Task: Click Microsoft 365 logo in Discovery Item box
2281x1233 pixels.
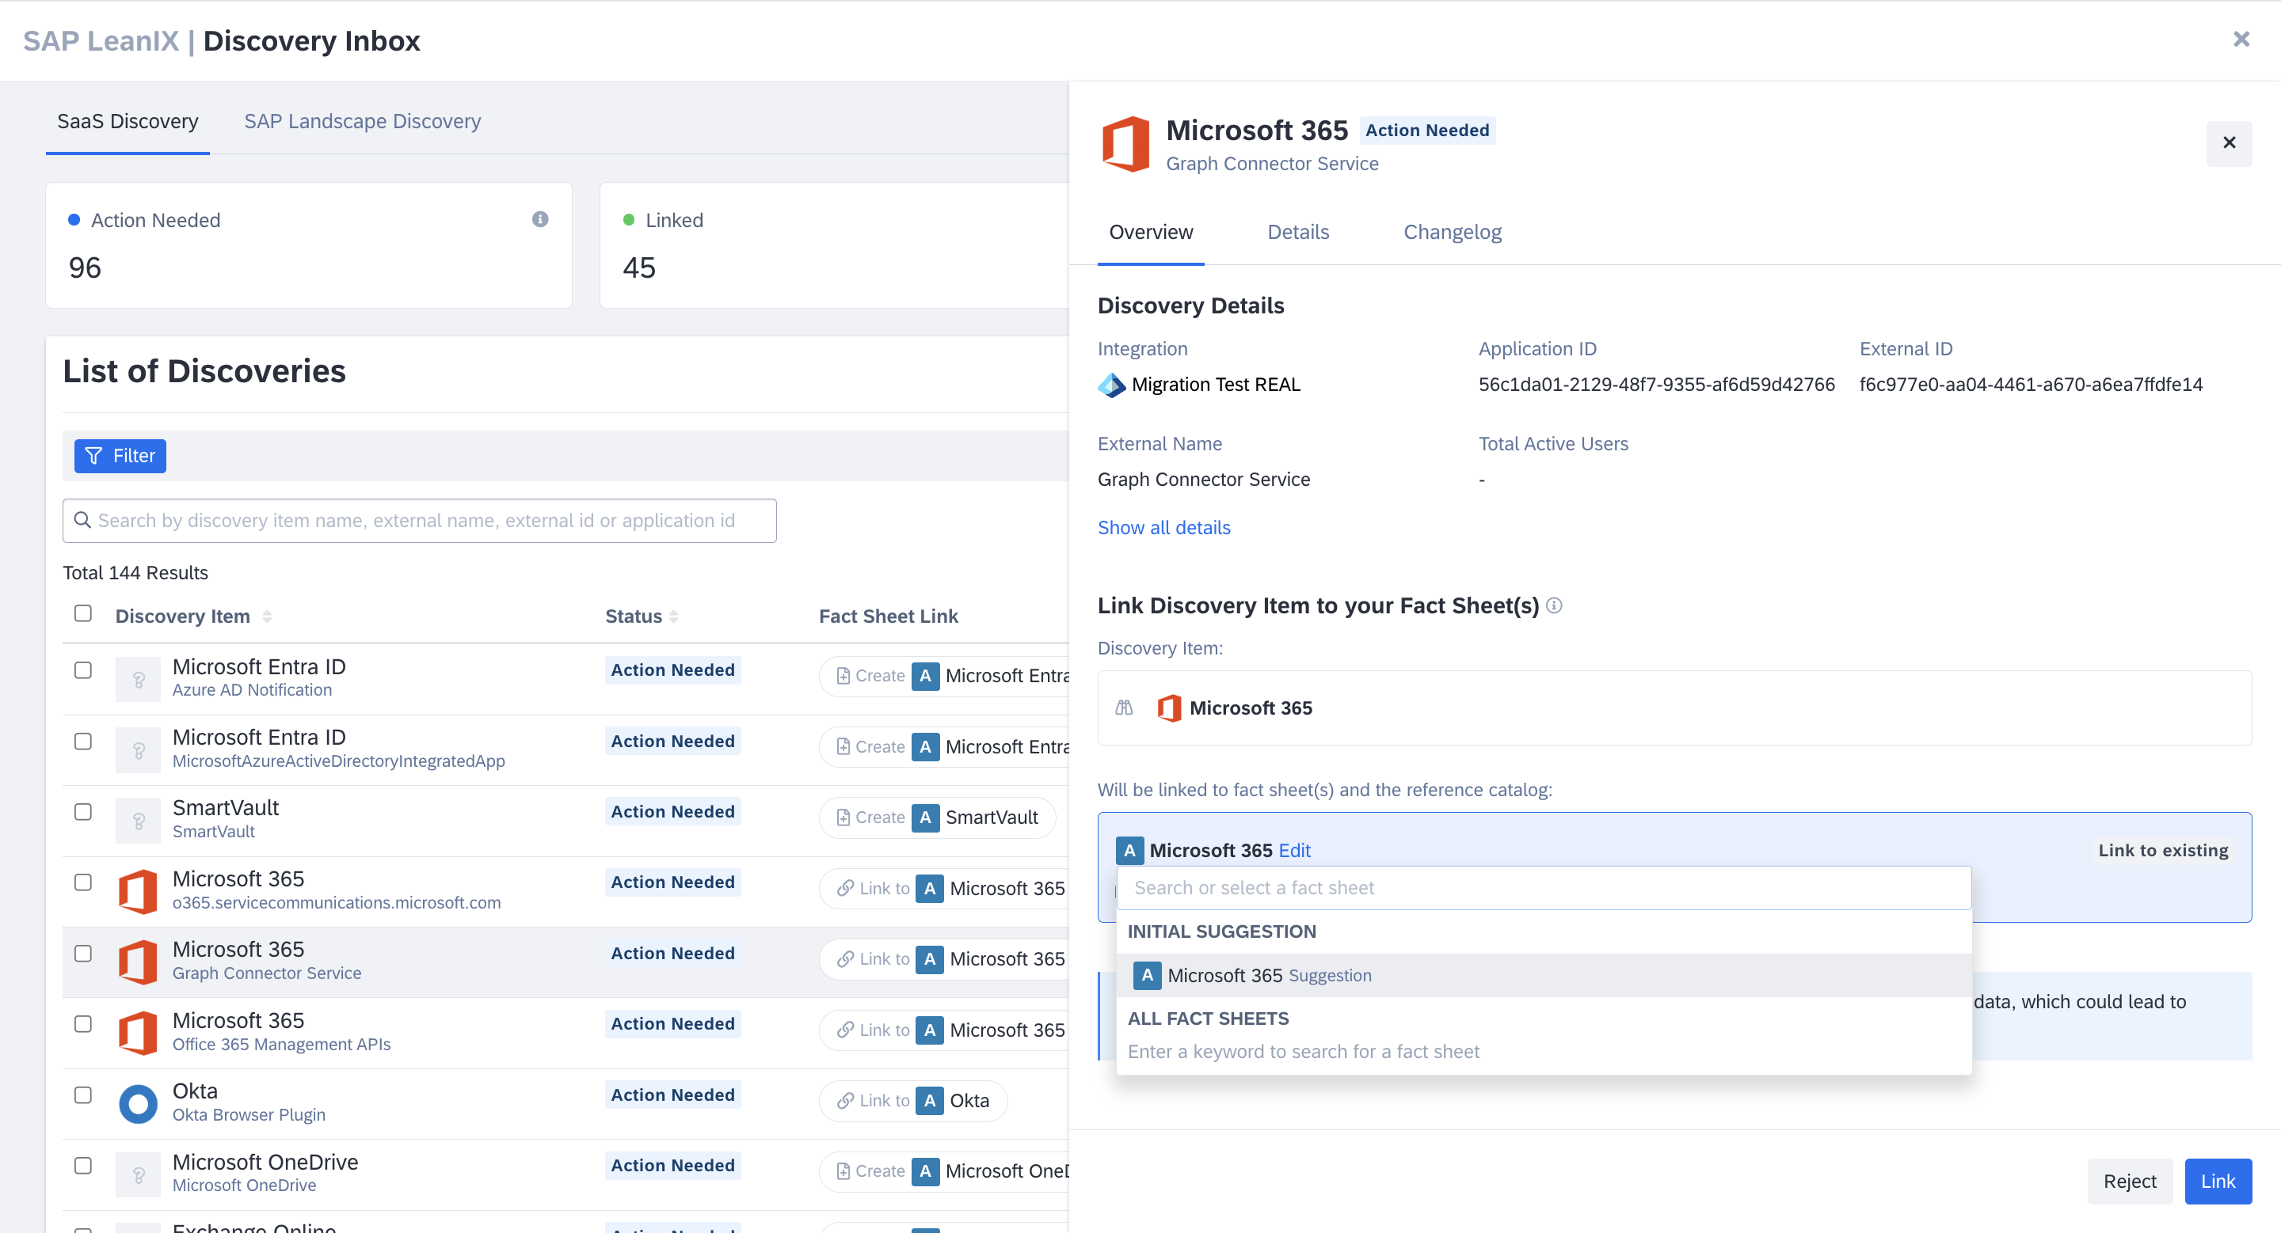Action: coord(1169,708)
